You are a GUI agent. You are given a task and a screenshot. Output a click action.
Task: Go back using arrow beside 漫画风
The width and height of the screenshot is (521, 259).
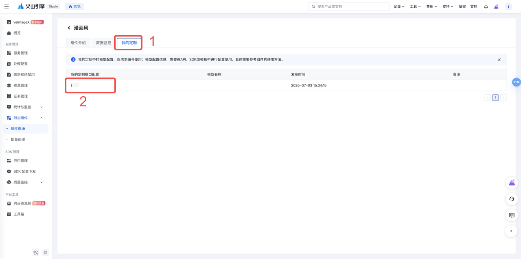69,28
